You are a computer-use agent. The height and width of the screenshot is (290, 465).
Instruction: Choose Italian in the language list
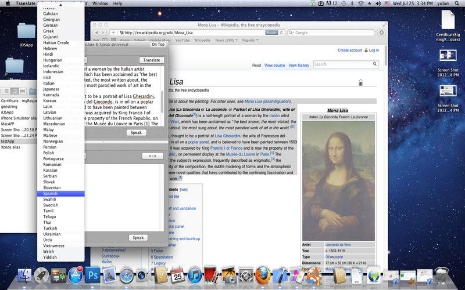click(x=61, y=83)
